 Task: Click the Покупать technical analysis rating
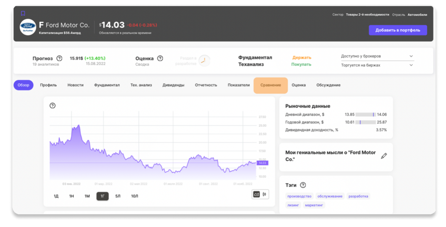click(301, 64)
